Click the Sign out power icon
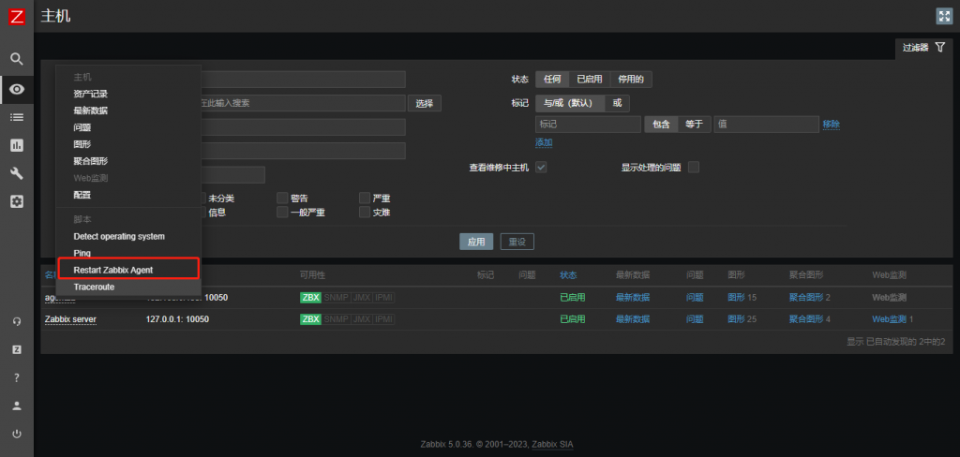 (17, 434)
